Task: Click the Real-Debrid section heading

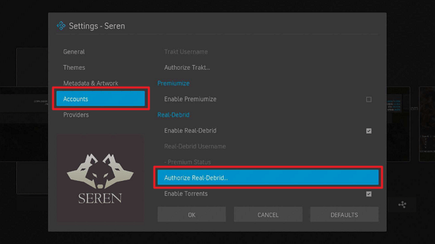Action: [x=173, y=115]
